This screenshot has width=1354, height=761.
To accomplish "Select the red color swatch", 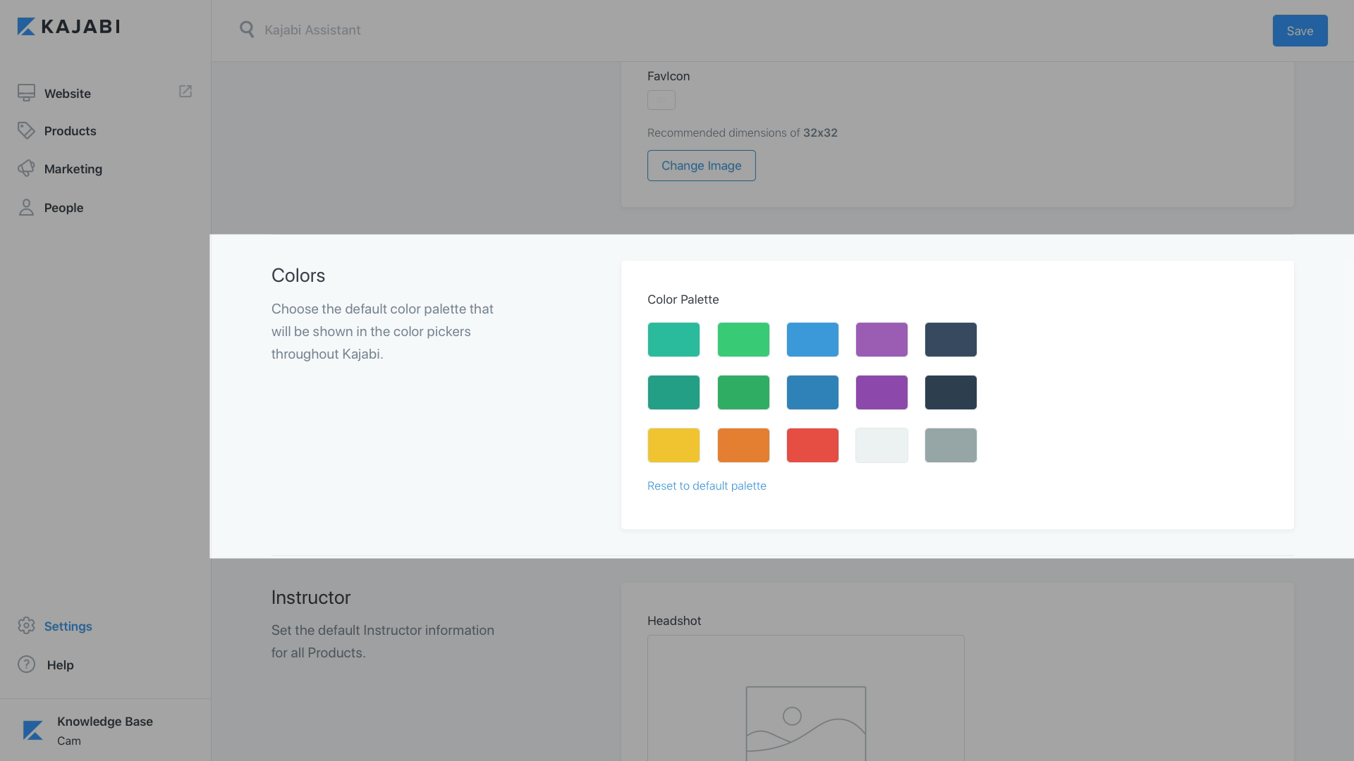I will [812, 445].
